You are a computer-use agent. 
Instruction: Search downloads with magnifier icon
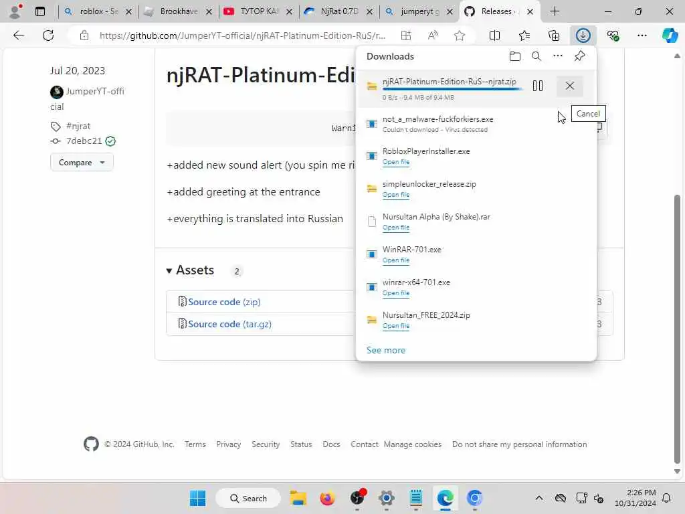tap(536, 56)
